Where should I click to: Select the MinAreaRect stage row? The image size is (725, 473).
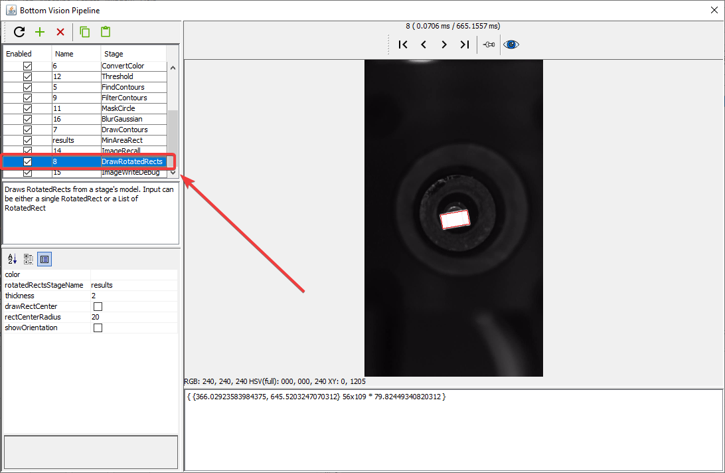click(121, 140)
